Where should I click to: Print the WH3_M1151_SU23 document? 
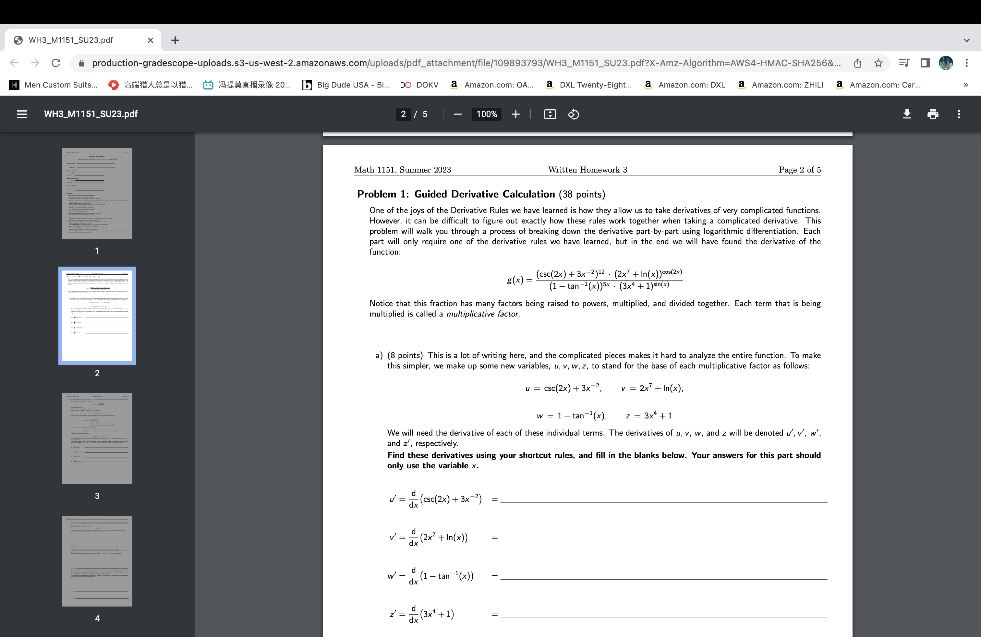pos(933,114)
